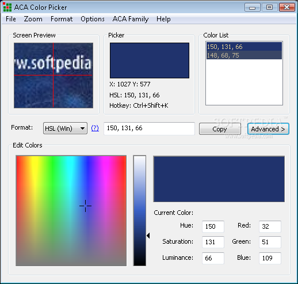Open the ACA Family menu
Screen dimensions: 298x284
pos(131,19)
